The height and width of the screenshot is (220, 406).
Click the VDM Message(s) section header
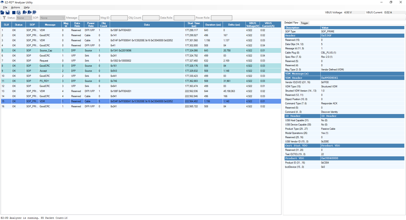coord(344,74)
